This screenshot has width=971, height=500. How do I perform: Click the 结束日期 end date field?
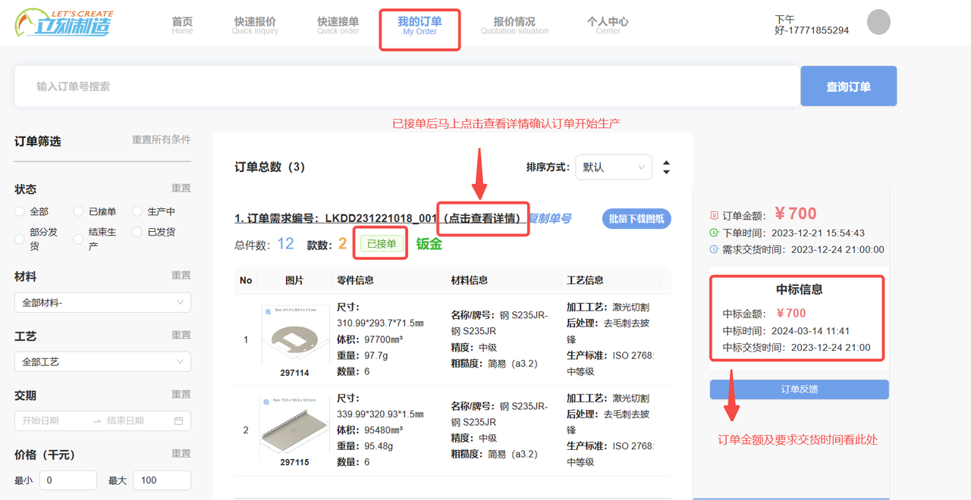pyautogui.click(x=137, y=420)
